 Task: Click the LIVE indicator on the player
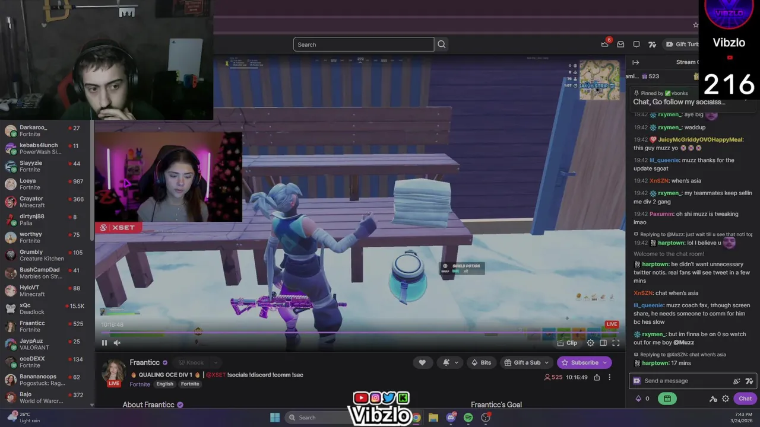pyautogui.click(x=612, y=324)
